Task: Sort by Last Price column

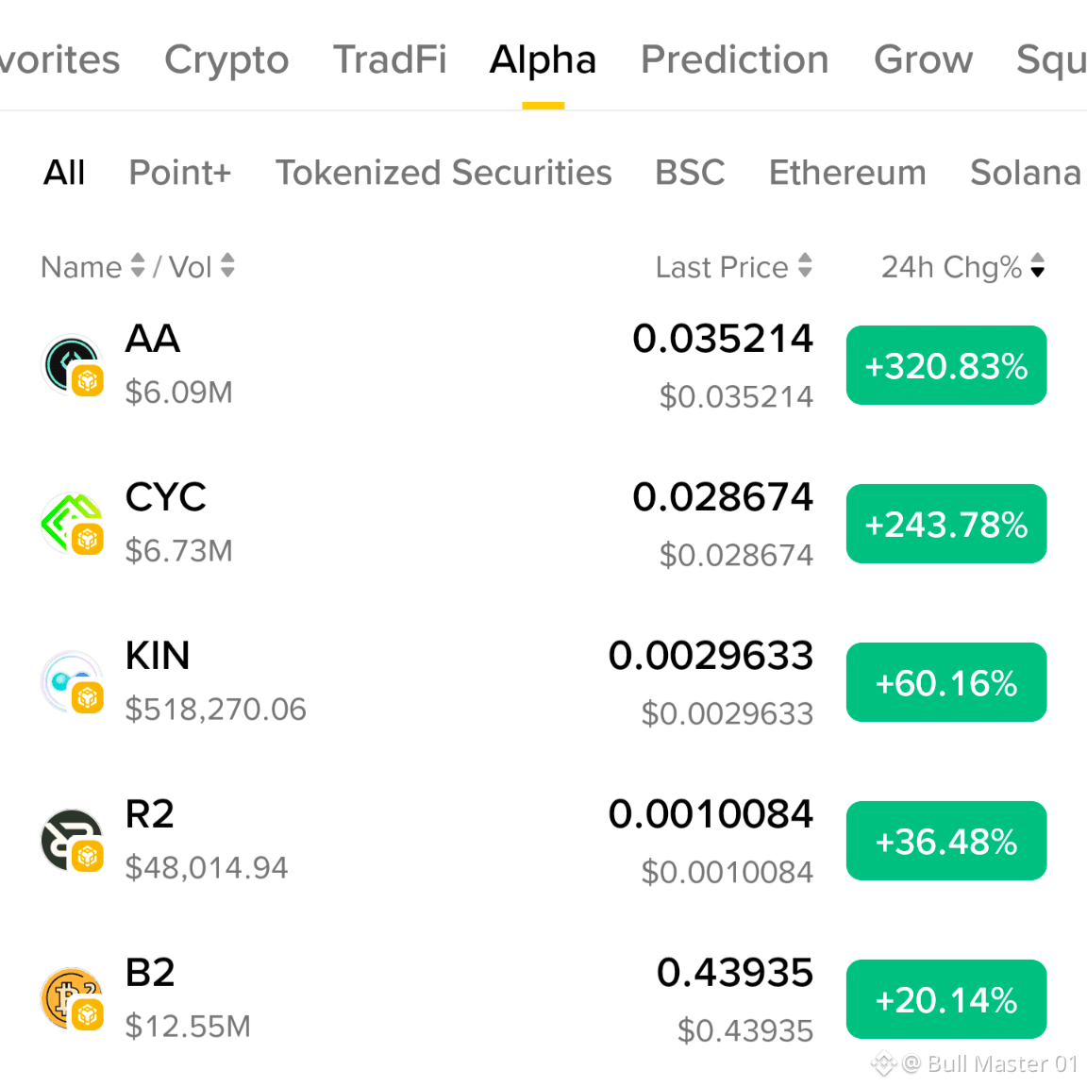Action: tap(733, 267)
